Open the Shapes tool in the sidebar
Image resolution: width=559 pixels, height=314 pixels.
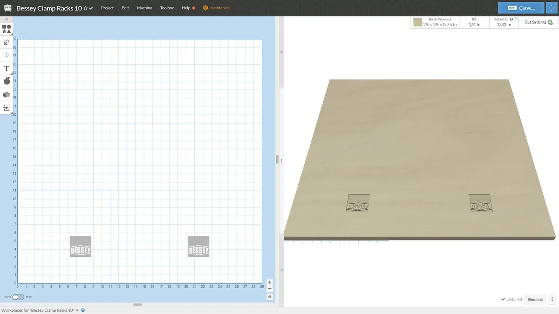pos(7,29)
